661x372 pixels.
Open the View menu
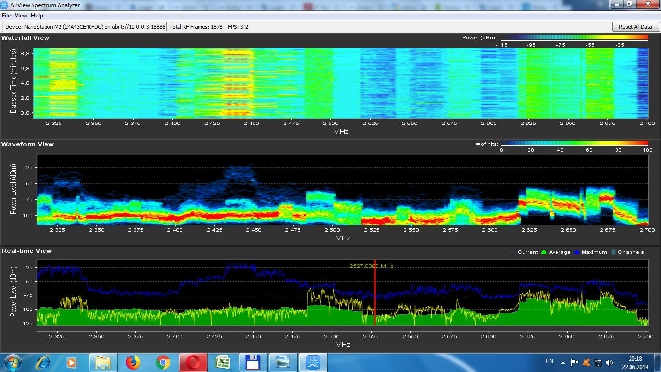[21, 15]
